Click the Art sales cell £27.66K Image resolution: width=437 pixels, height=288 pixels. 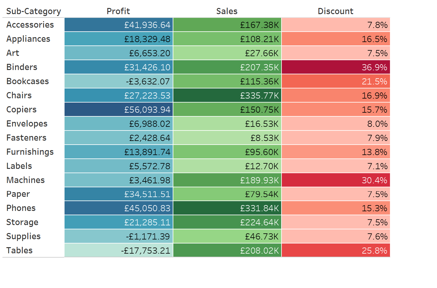coord(227,53)
